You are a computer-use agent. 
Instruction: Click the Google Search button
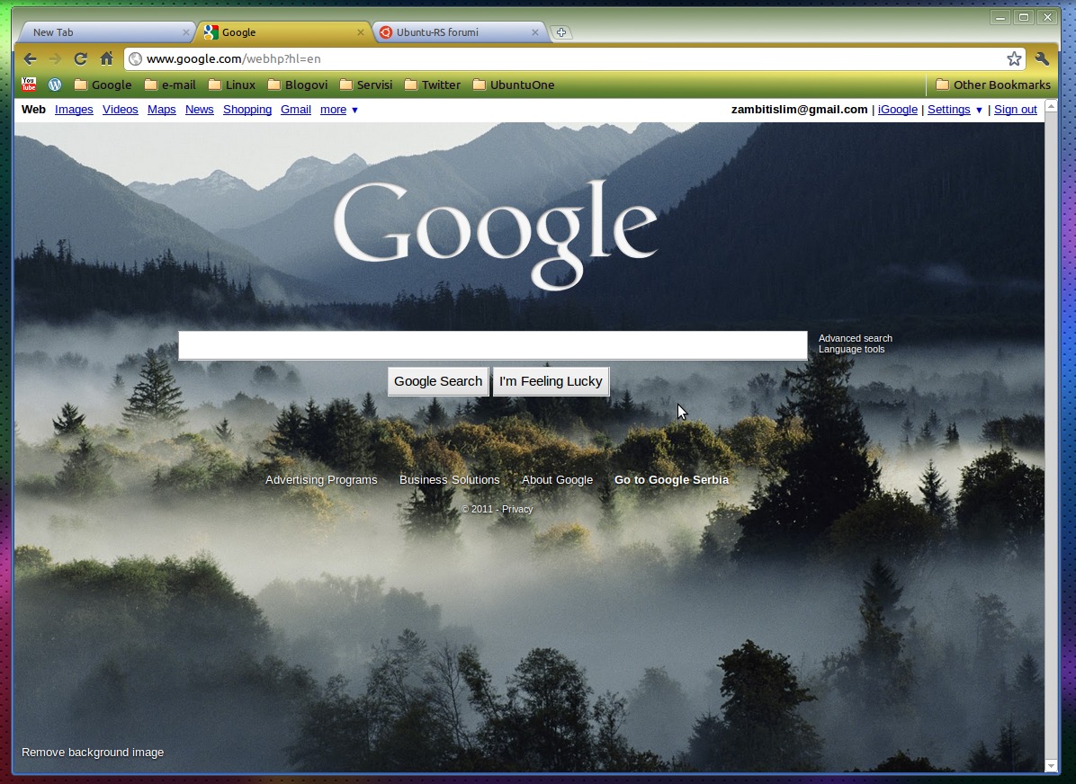tap(438, 381)
